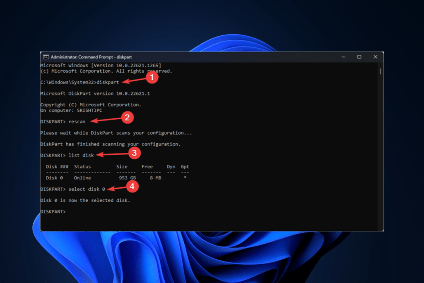
Task: Click the 'Size' column header
Action: click(122, 167)
